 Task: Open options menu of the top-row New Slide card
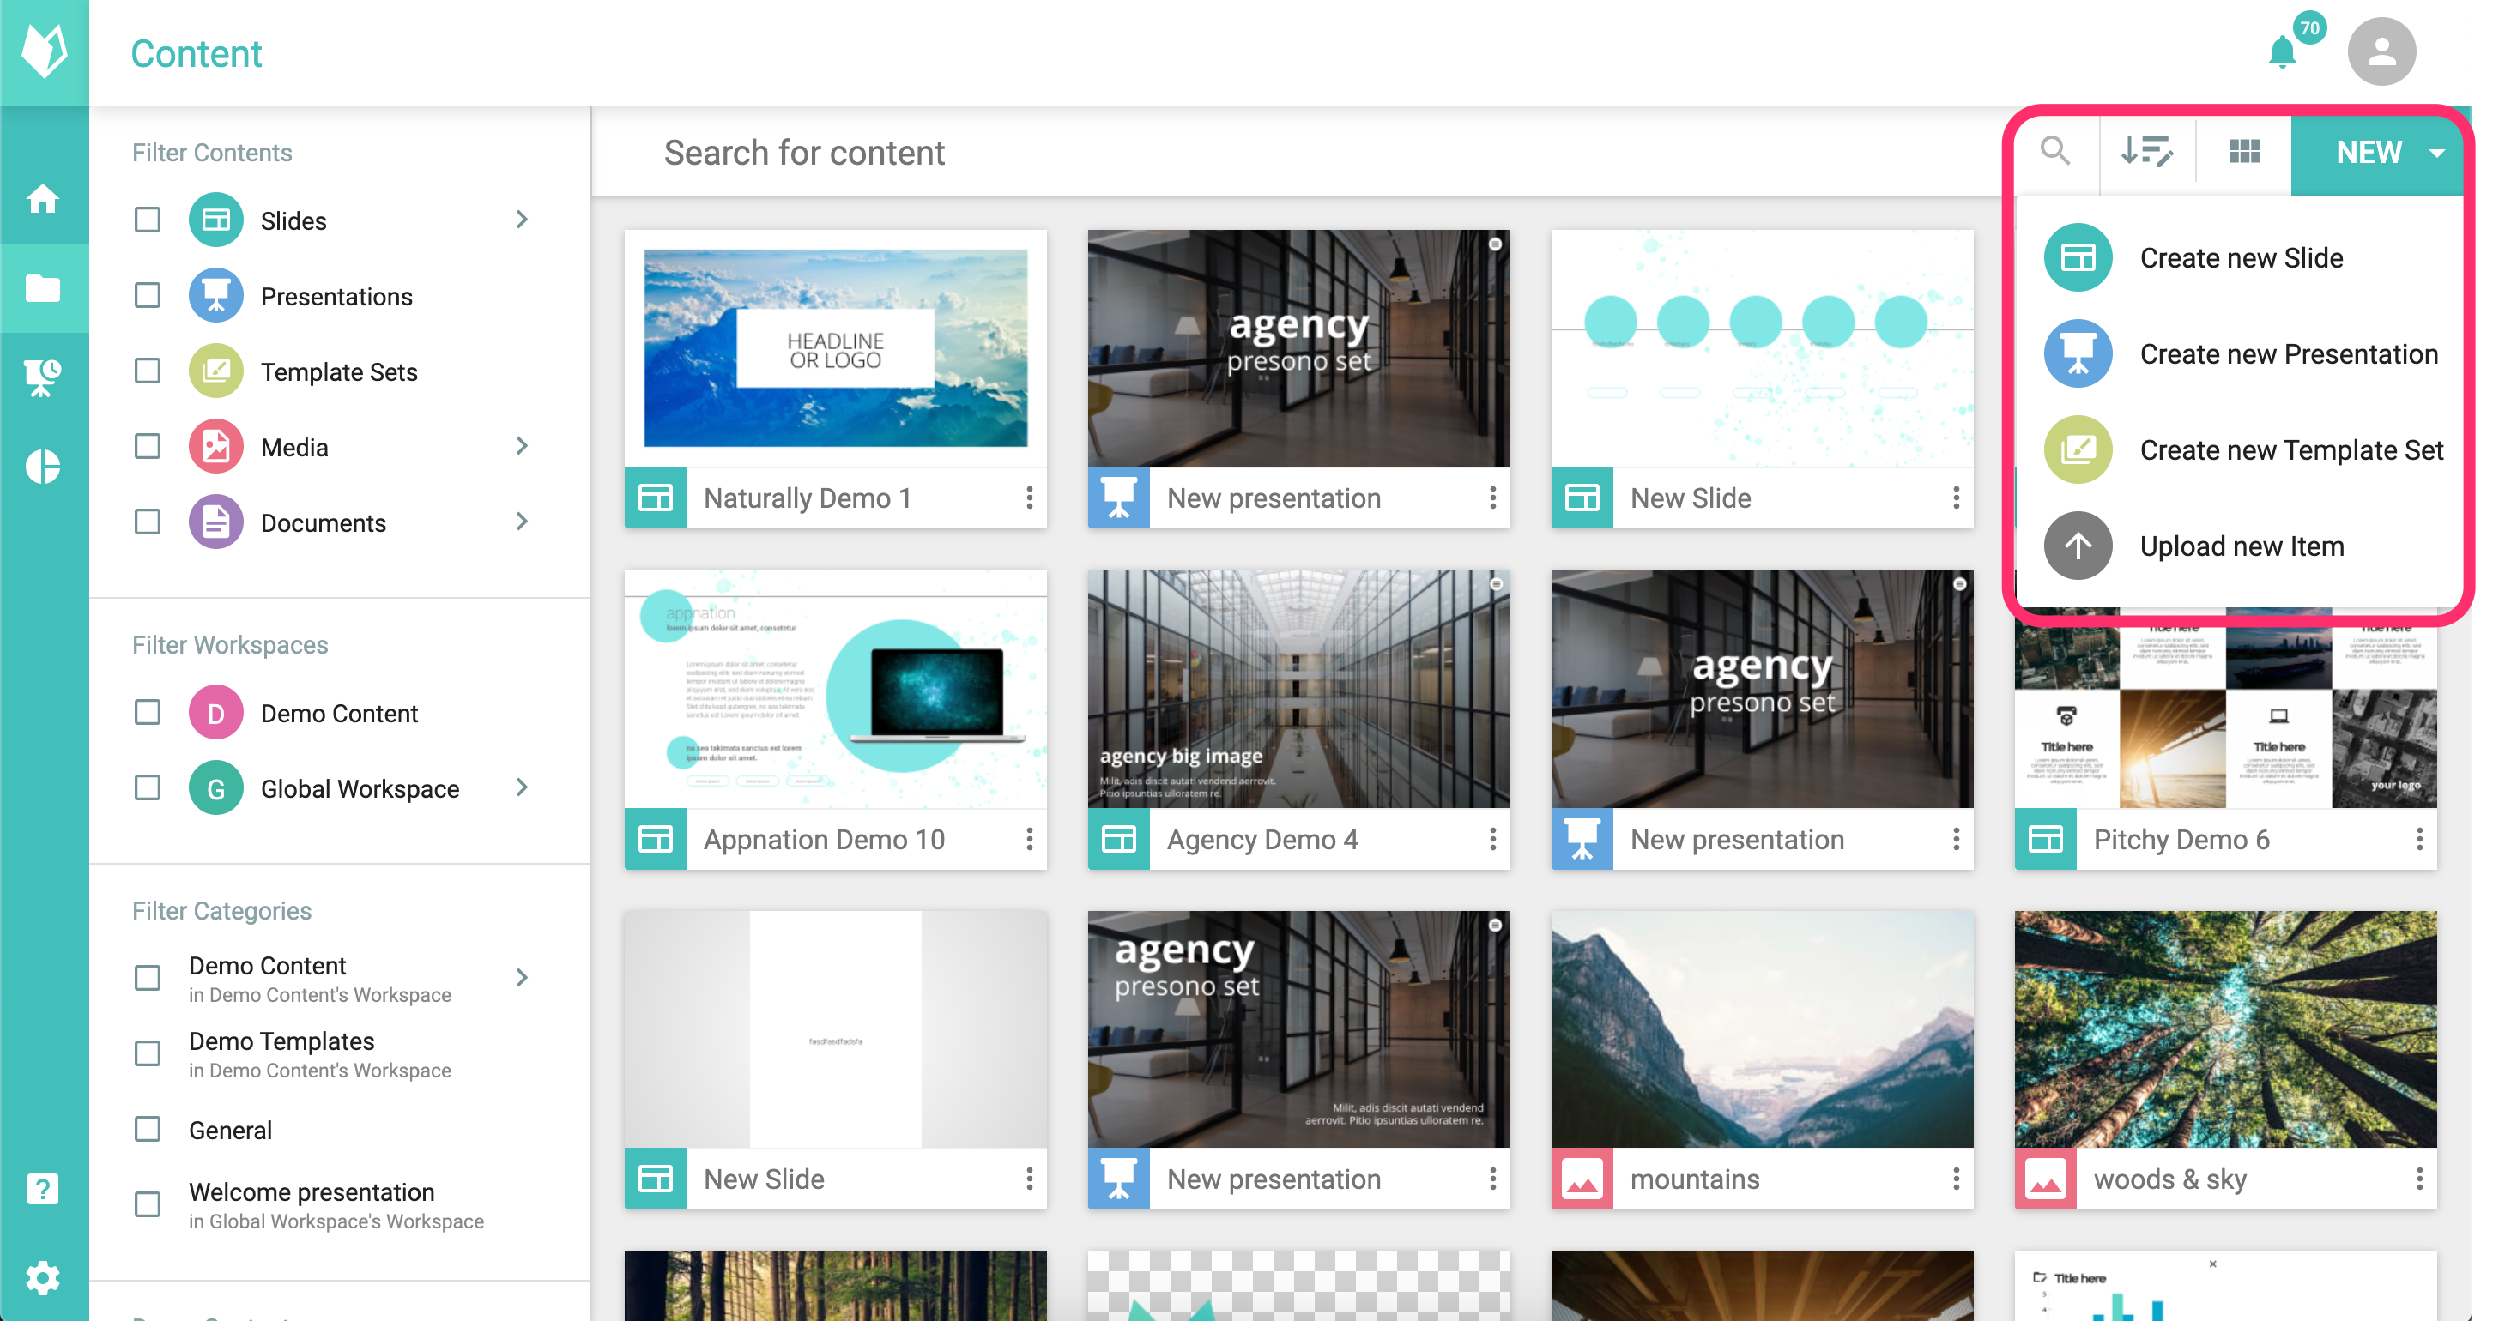point(1957,498)
